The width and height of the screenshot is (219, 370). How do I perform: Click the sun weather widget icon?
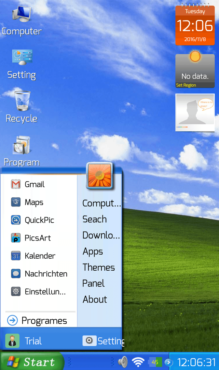[195, 57]
